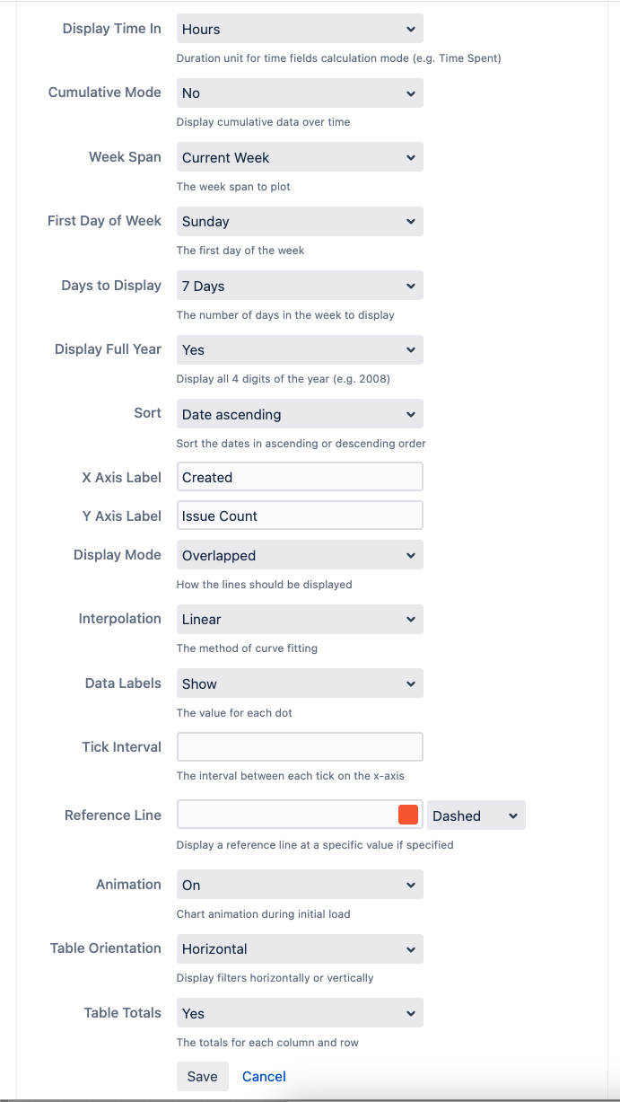
Task: Open the Data Labels dropdown
Action: pyautogui.click(x=299, y=683)
